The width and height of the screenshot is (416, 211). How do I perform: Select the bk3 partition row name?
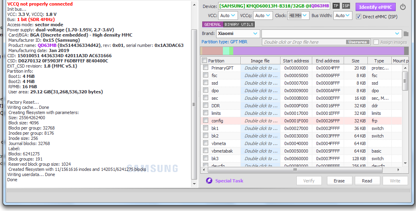pyautogui.click(x=215, y=159)
